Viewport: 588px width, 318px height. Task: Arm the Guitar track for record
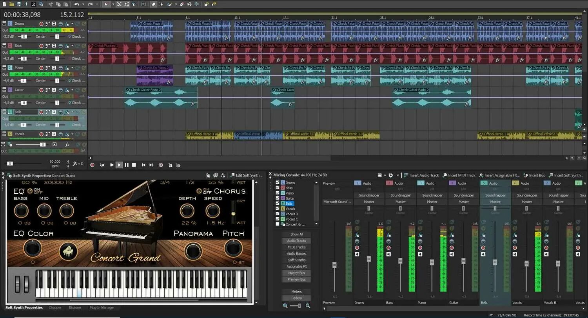(42, 90)
